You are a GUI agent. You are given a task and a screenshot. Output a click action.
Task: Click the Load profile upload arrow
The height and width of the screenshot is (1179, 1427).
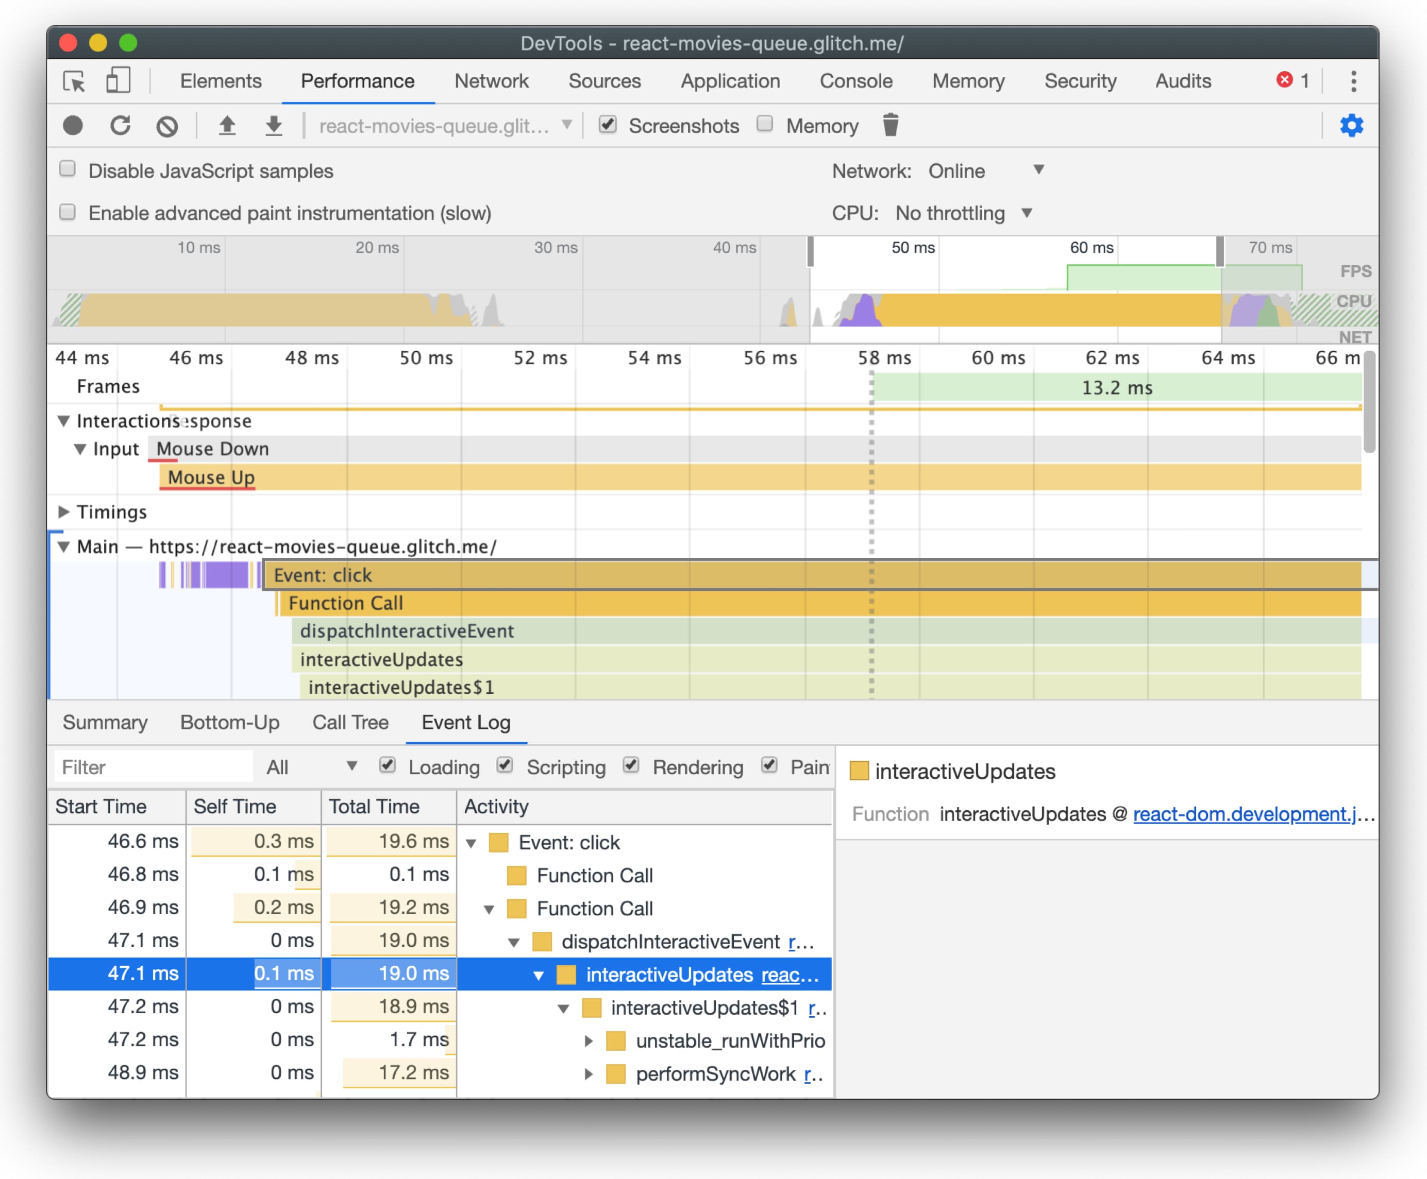227,126
